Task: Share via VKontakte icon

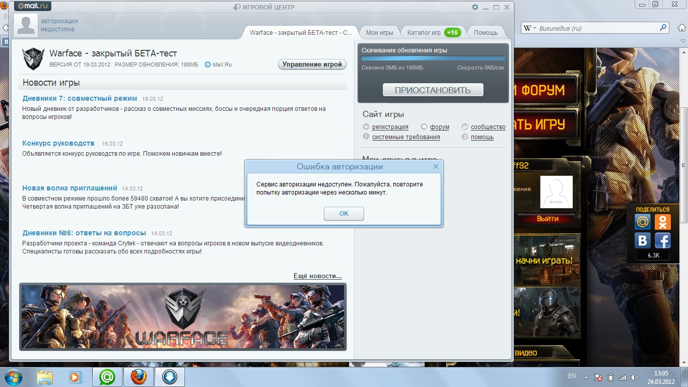Action: click(642, 240)
